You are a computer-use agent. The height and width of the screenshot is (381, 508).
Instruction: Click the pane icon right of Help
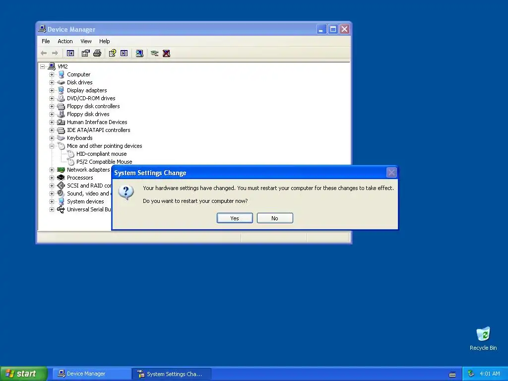(x=124, y=53)
